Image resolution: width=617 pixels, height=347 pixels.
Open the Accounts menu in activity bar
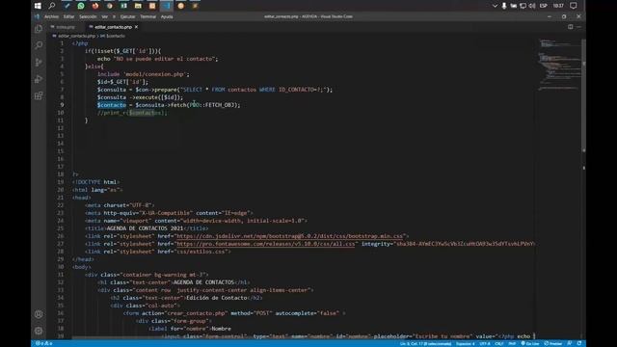point(39,314)
